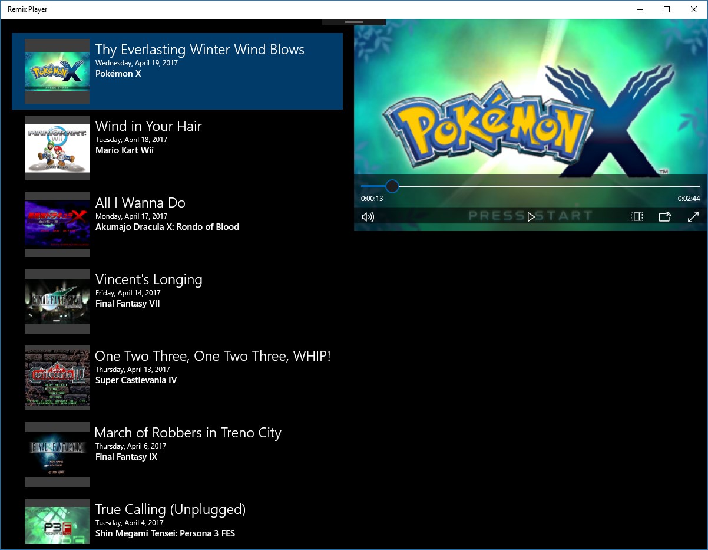The image size is (708, 550).
Task: Open the Persona 3 FES thumbnail
Action: pos(57,521)
